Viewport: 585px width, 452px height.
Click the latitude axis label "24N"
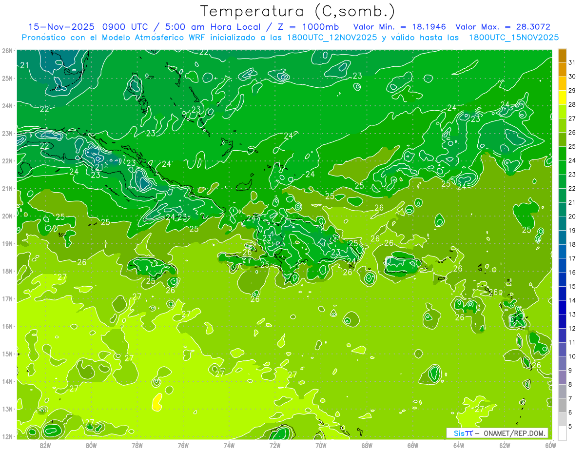7,106
